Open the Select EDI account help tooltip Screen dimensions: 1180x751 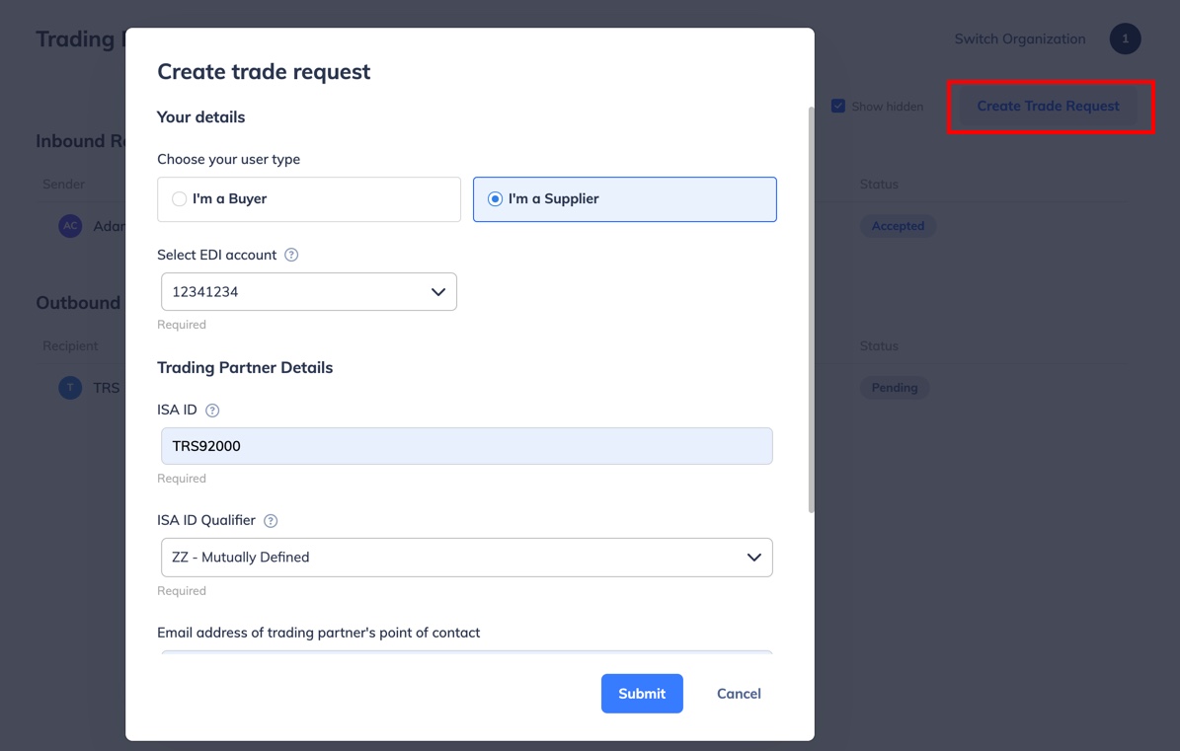click(291, 255)
